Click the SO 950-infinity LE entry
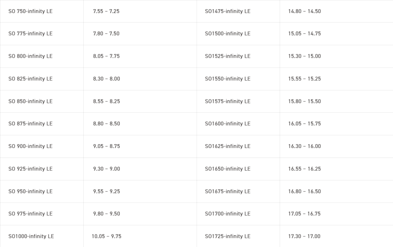The height and width of the screenshot is (247, 393). [30, 191]
